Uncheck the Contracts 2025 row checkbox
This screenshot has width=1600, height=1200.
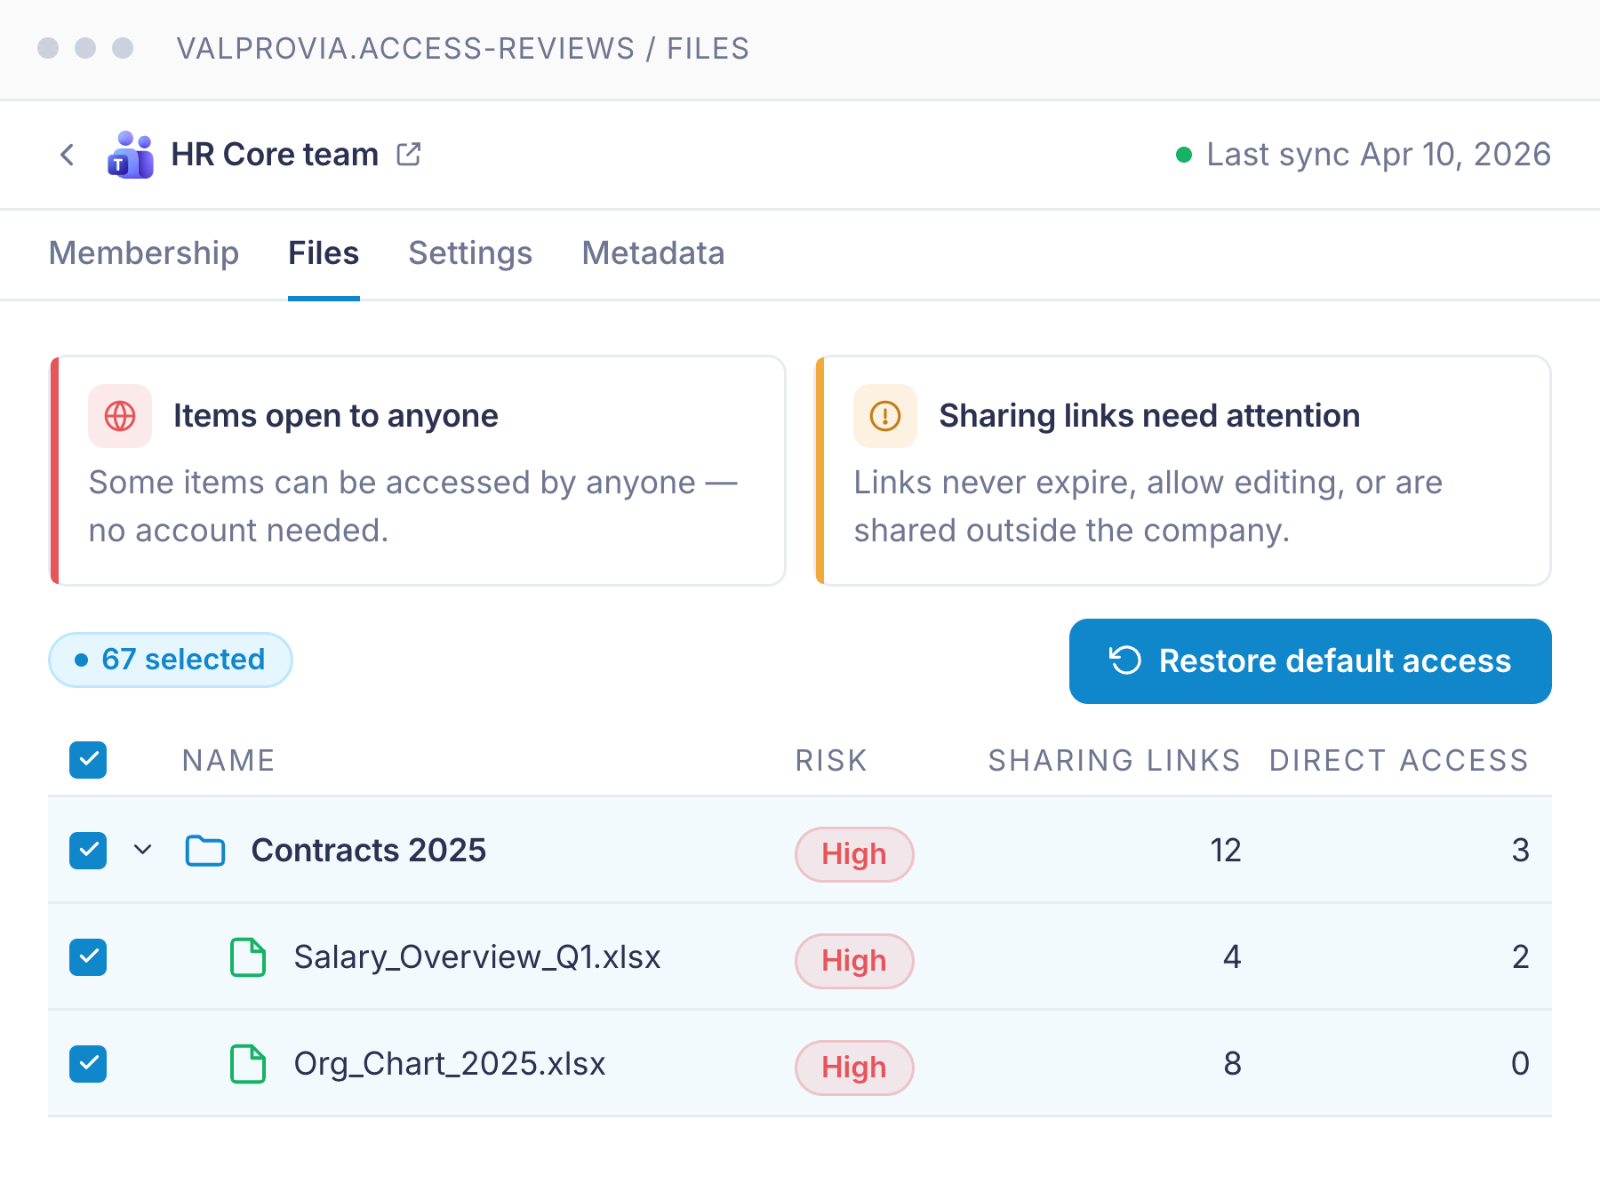(88, 851)
